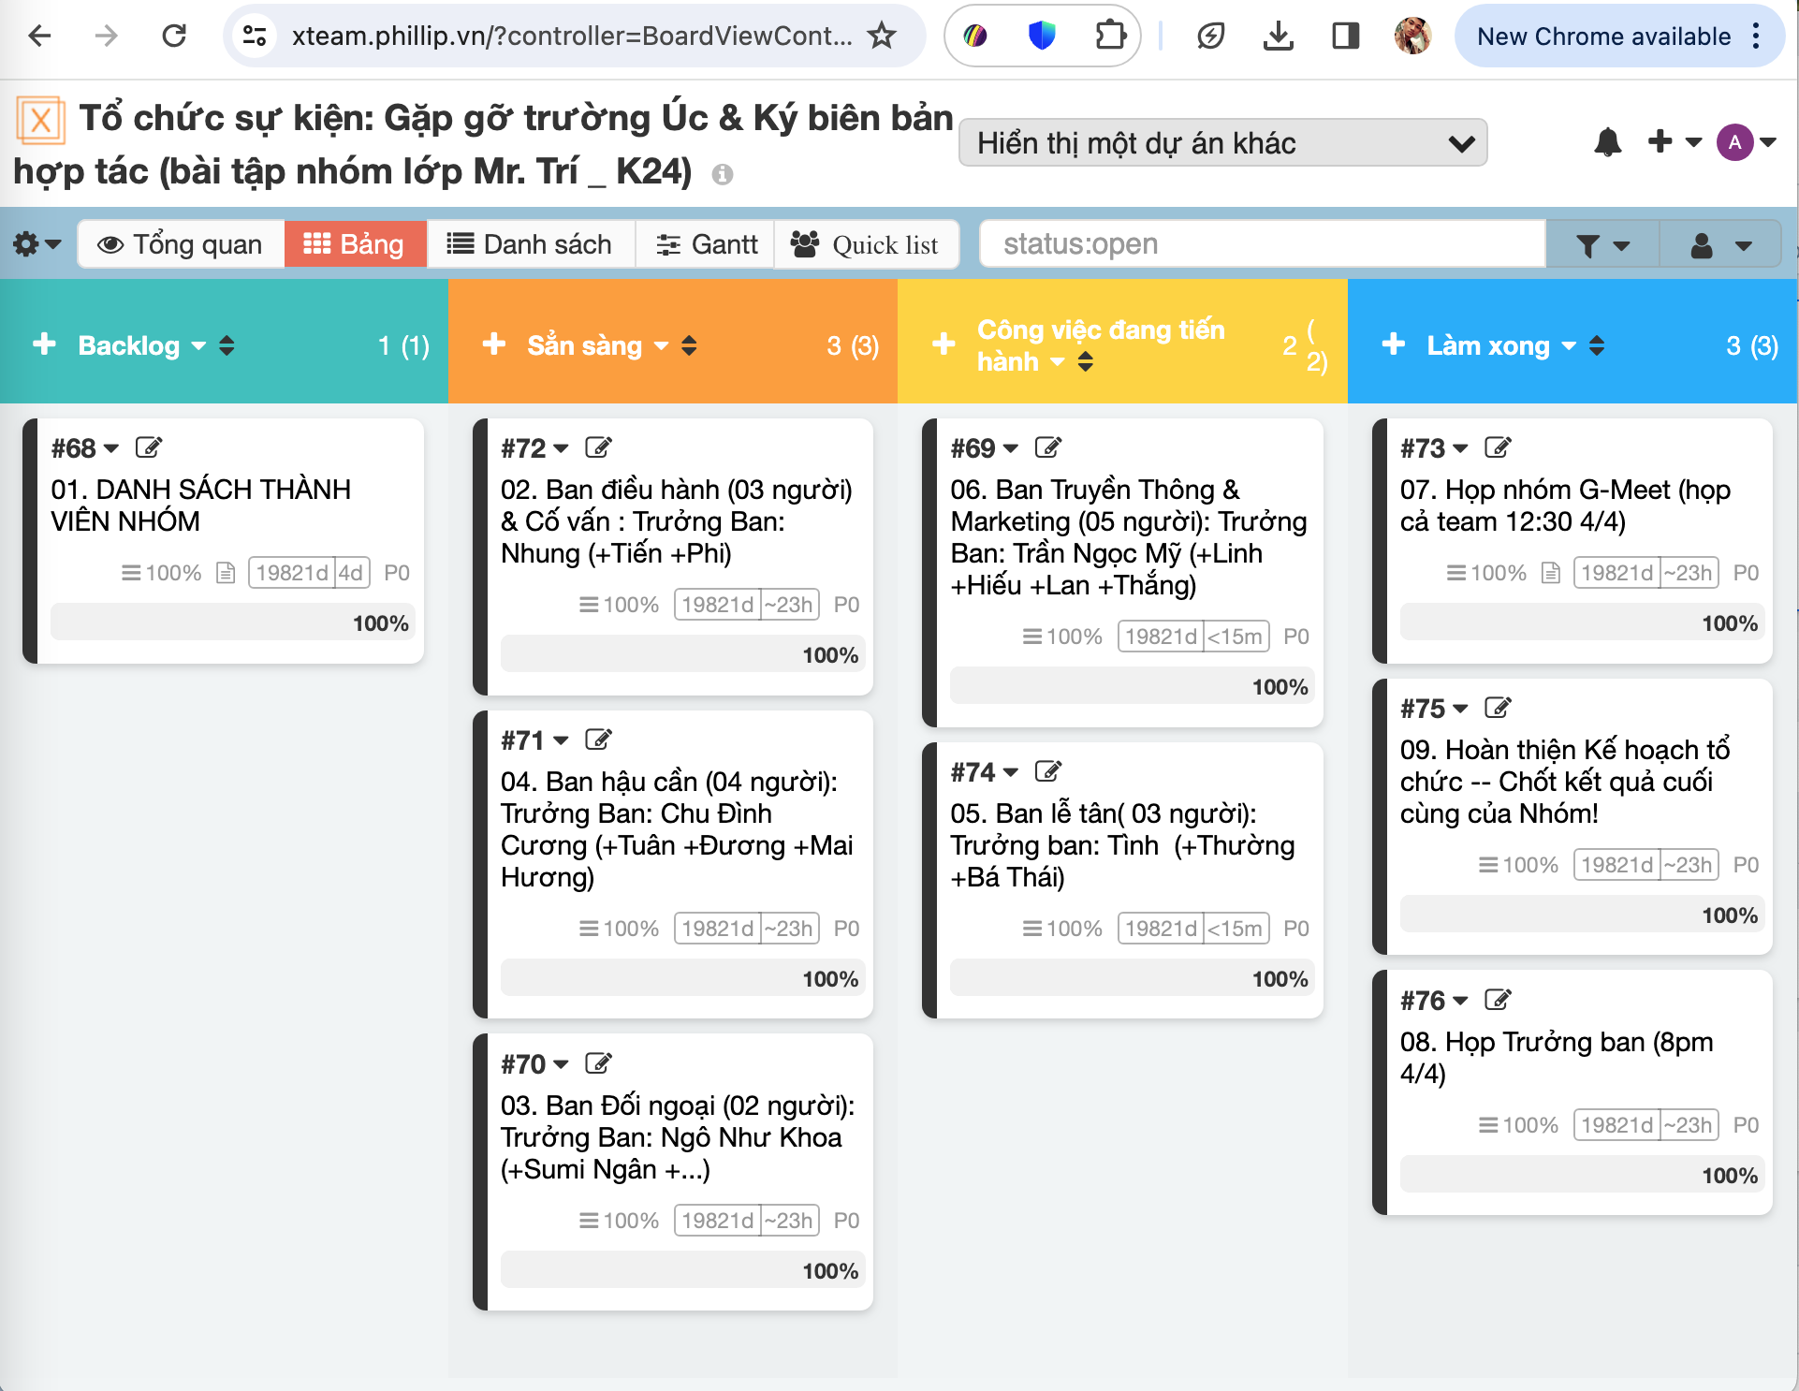Open the filter funnel menu

[1602, 245]
